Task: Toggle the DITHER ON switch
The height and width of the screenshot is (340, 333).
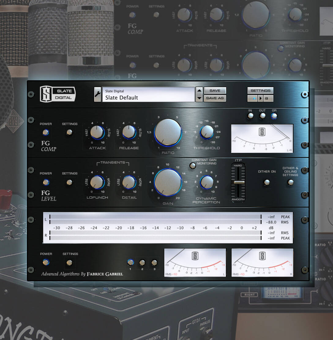Action: tap(267, 182)
